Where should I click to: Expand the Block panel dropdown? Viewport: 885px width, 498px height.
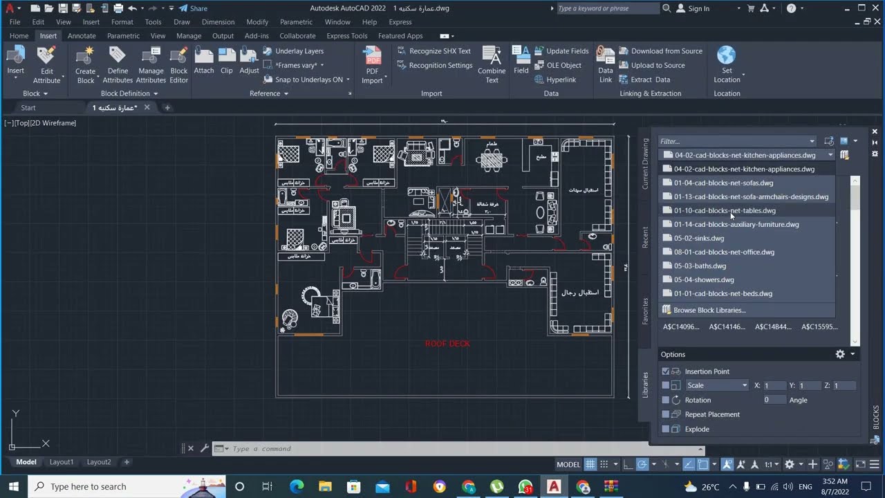click(35, 93)
